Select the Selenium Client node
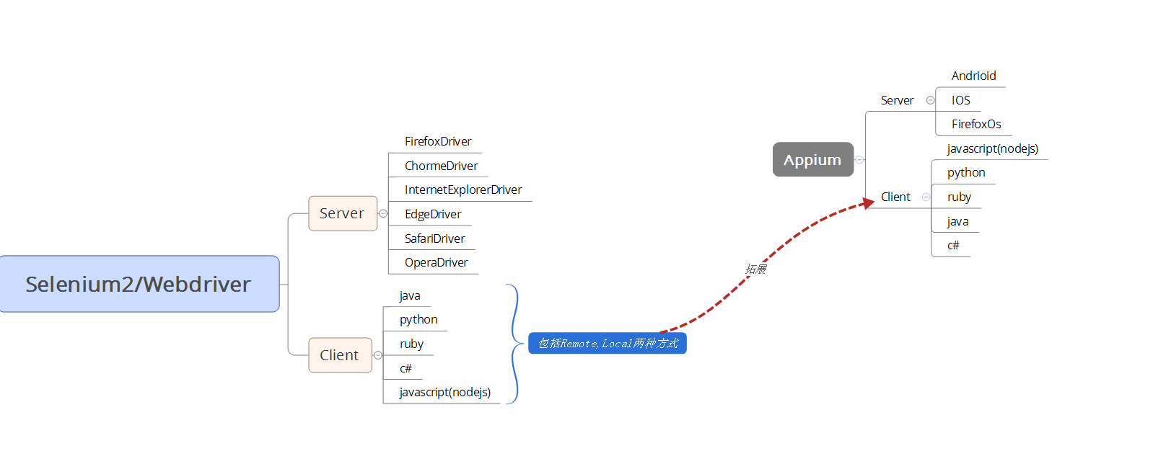Screen dimensions: 1153x451 tap(340, 355)
